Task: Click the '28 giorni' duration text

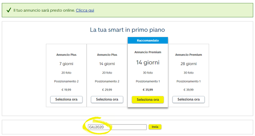Action: [189, 64]
